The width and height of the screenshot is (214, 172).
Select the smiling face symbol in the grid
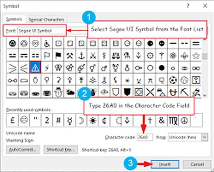tap(35, 43)
